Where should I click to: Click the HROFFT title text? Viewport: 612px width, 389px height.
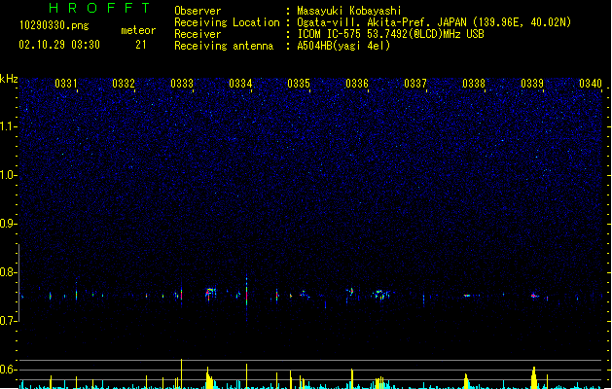tap(99, 8)
